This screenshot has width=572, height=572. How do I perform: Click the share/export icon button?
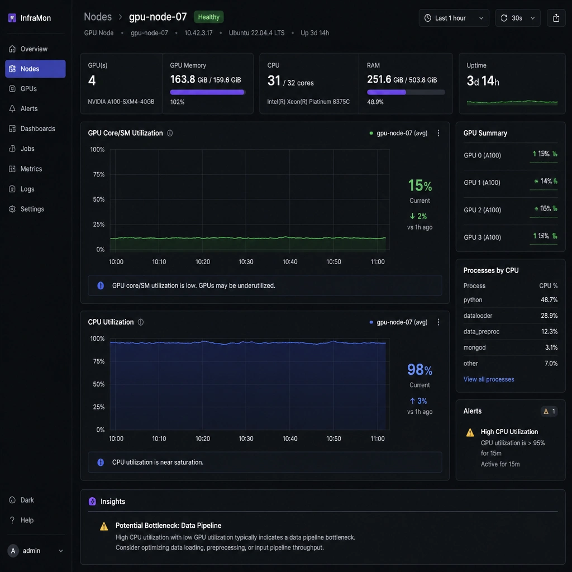tap(556, 18)
